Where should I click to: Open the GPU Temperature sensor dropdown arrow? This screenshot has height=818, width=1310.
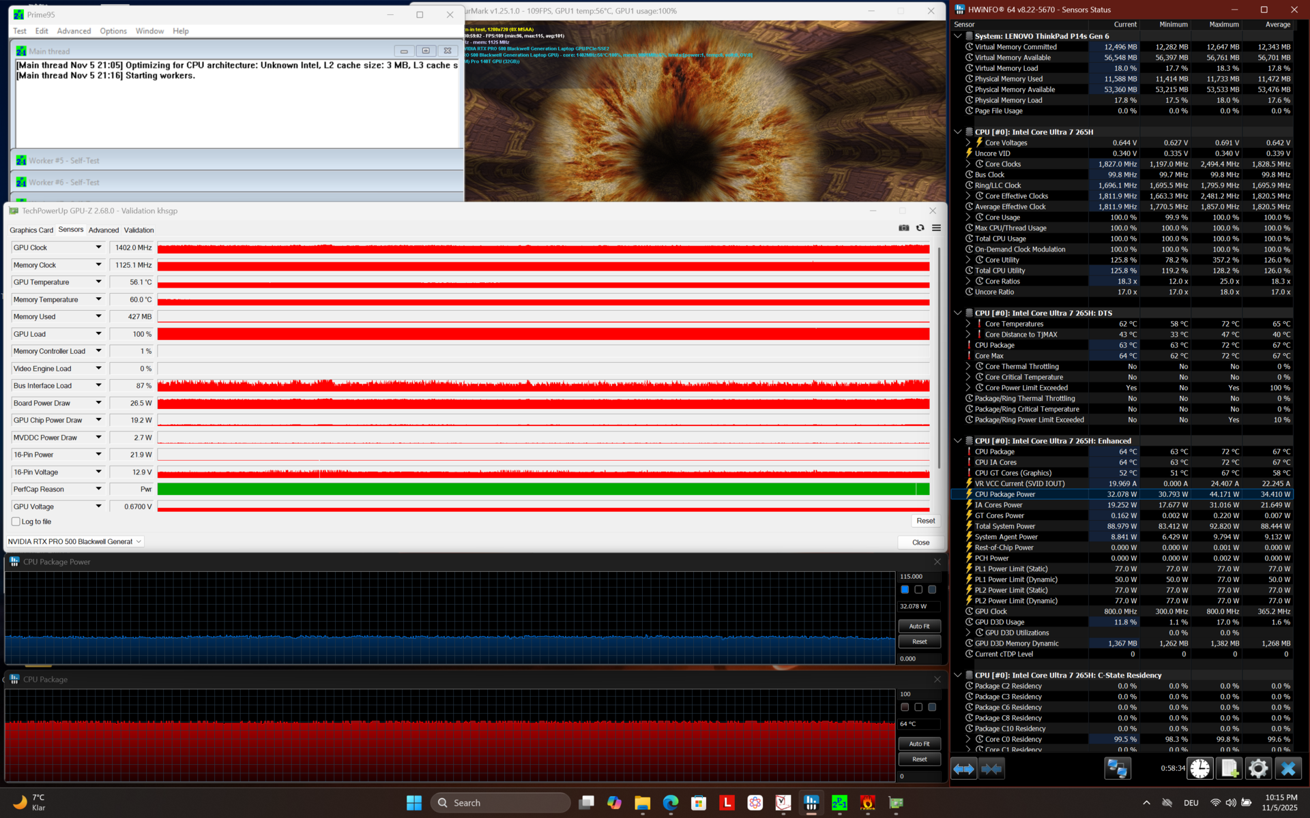(98, 282)
